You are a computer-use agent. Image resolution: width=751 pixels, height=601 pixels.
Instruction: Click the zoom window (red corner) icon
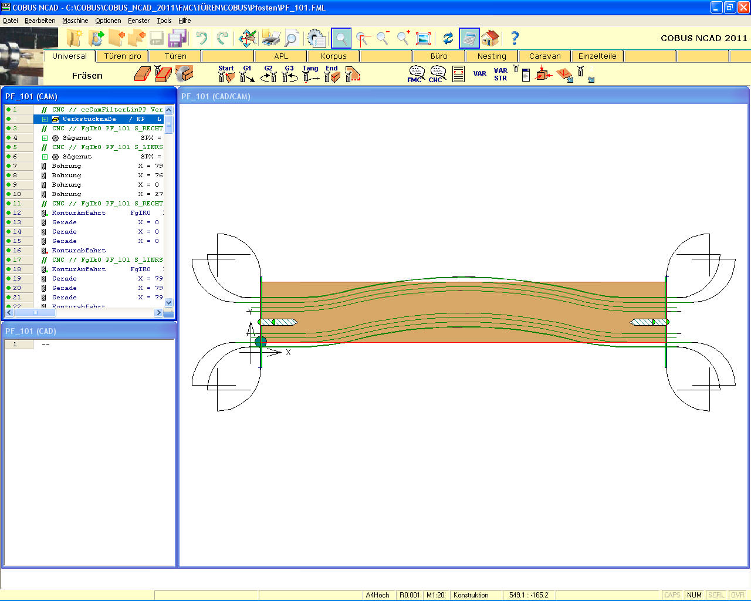coord(363,38)
